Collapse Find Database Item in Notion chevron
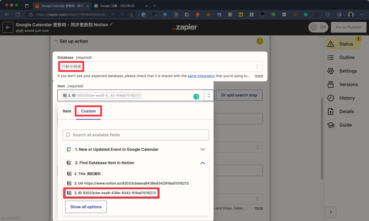 coord(203,163)
